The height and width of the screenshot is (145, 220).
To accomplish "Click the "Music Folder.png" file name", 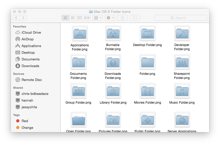I will pos(182,103).
